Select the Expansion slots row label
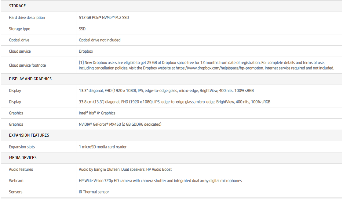This screenshot has width=343, height=199. [22, 147]
